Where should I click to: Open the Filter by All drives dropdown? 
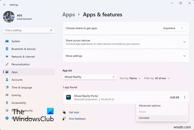[x=157, y=78]
